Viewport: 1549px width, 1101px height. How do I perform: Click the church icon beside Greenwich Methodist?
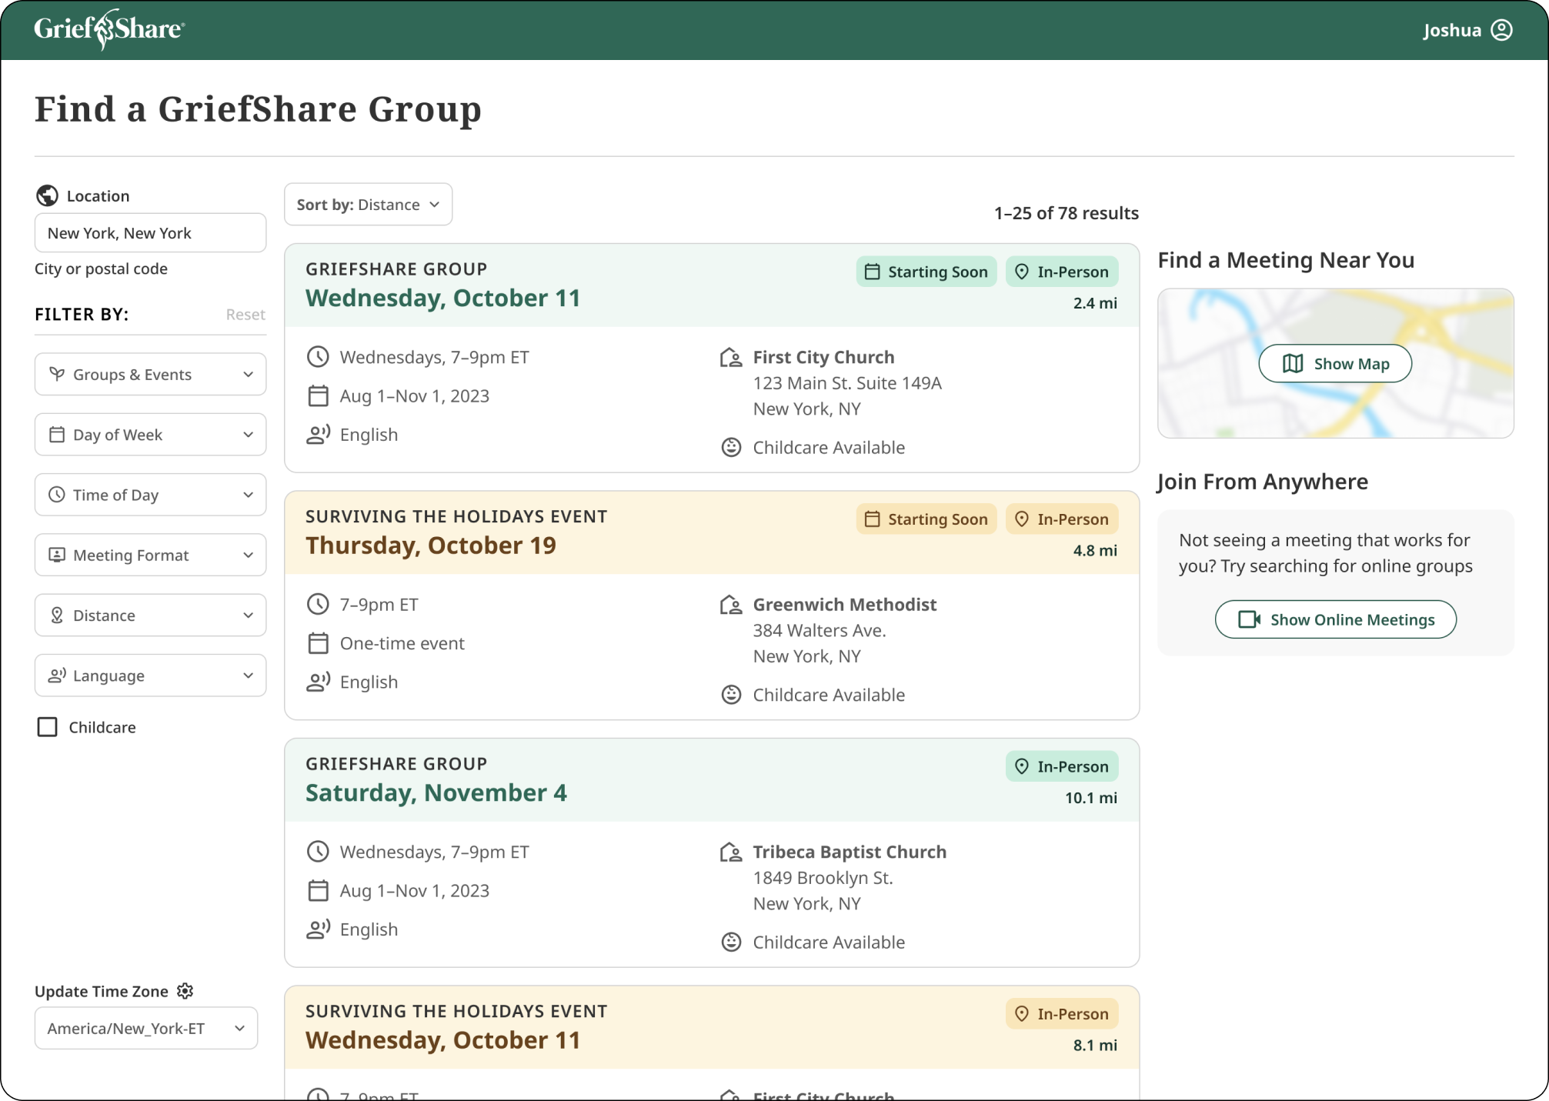730,605
